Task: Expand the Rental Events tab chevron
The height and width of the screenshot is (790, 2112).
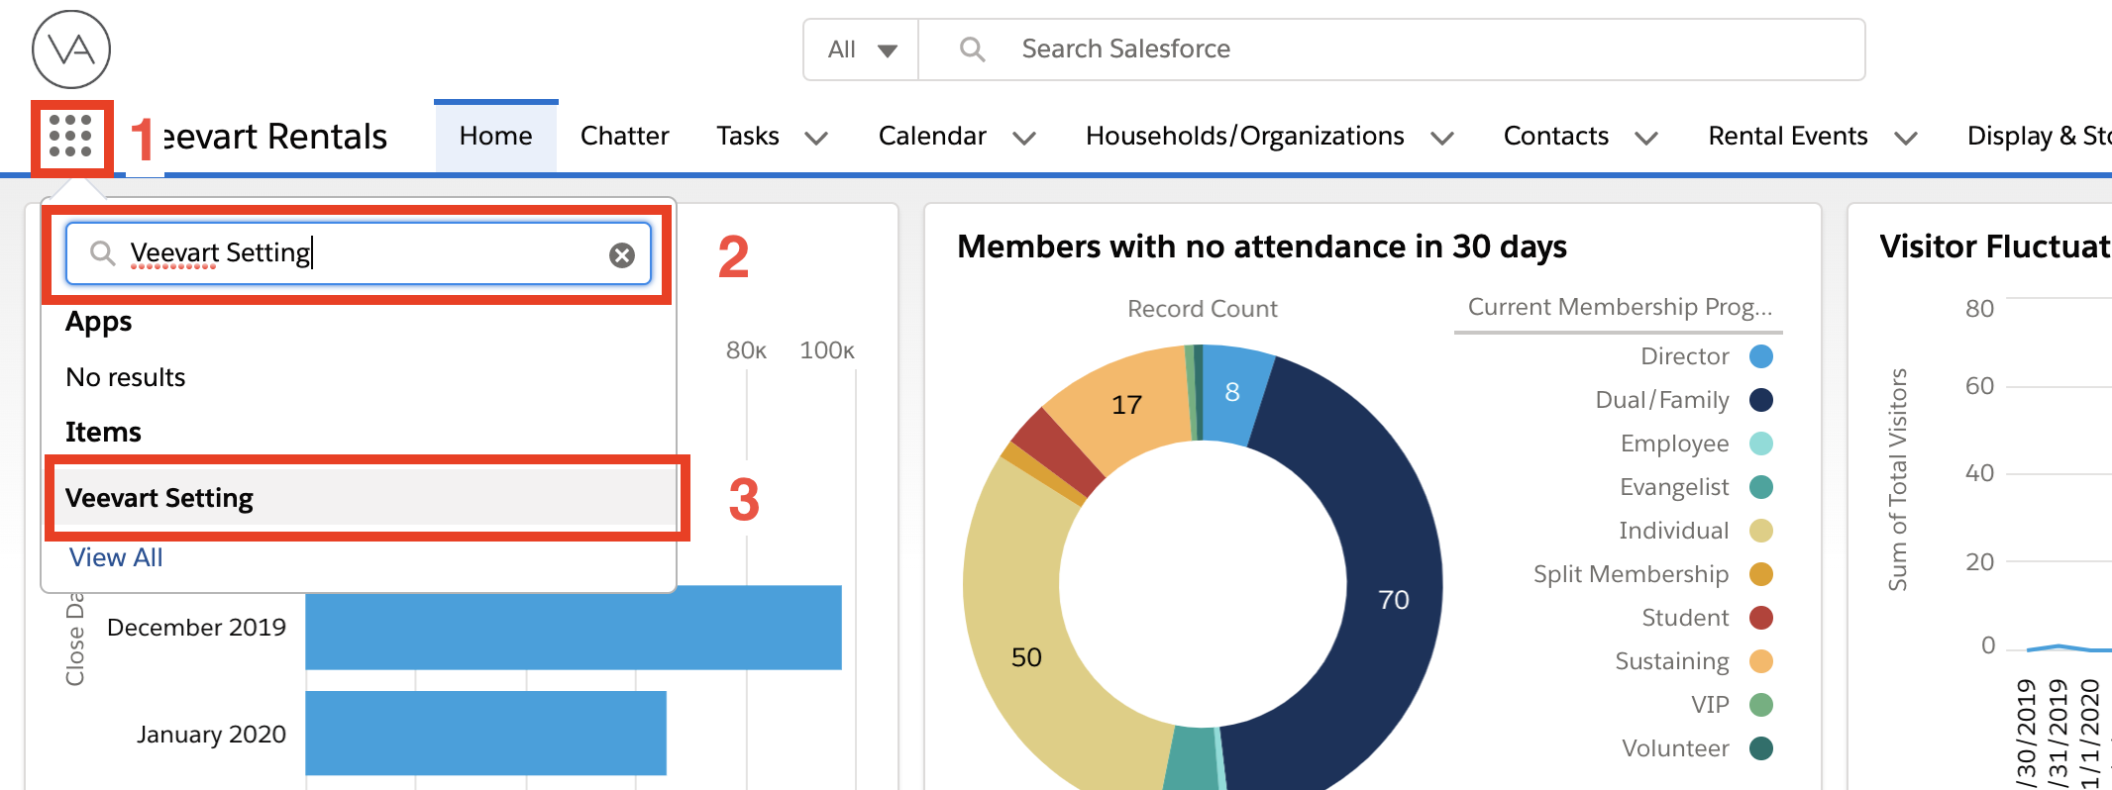Action: point(1906,138)
